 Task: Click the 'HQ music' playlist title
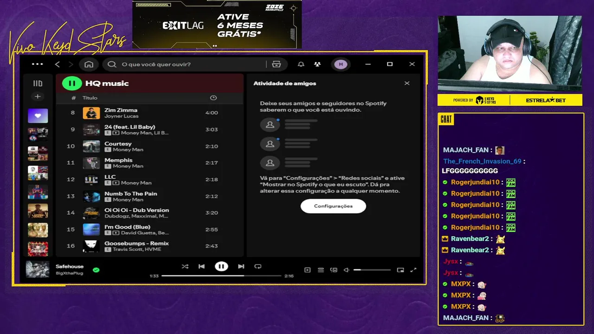[107, 83]
